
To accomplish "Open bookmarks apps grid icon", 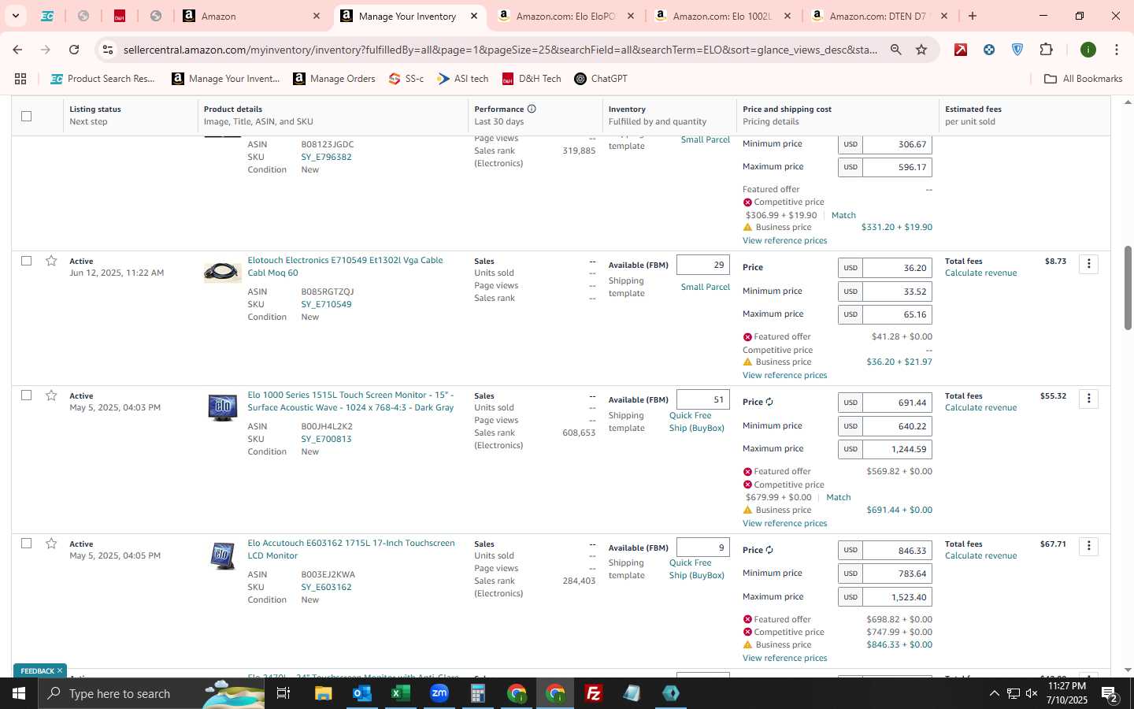I will coord(20,79).
